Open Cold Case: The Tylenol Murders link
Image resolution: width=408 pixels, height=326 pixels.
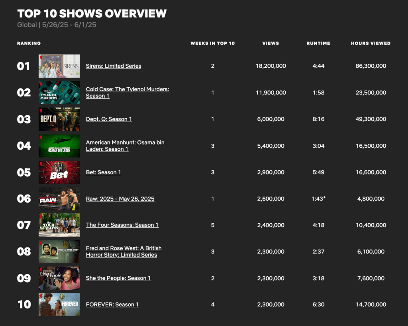click(x=127, y=93)
